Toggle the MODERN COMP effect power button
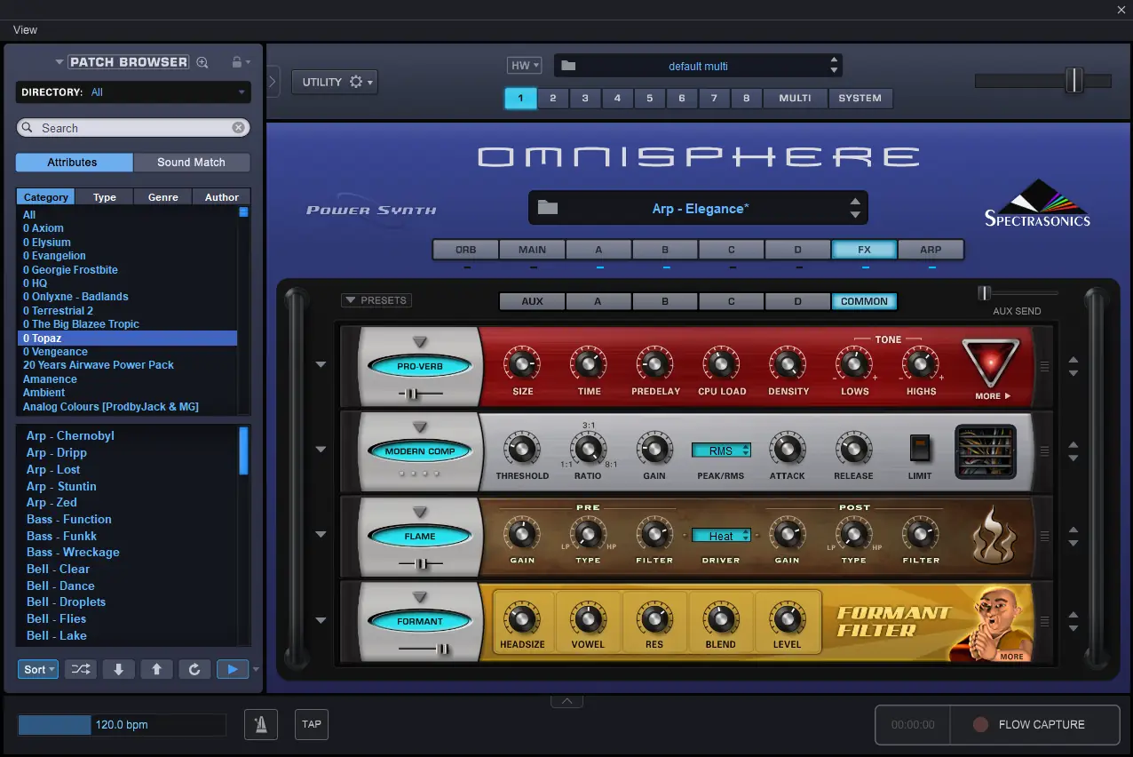 (420, 451)
